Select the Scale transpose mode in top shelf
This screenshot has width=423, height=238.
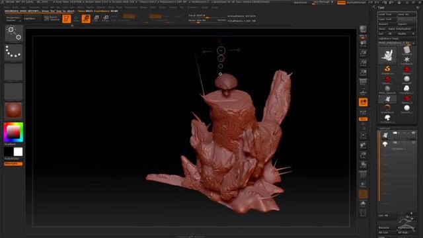[96, 19]
